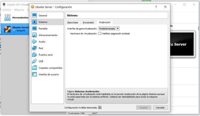Screen dimensions: 200x116
Task: Click the invalid configuration warning icon
Action: click(x=100, y=108)
